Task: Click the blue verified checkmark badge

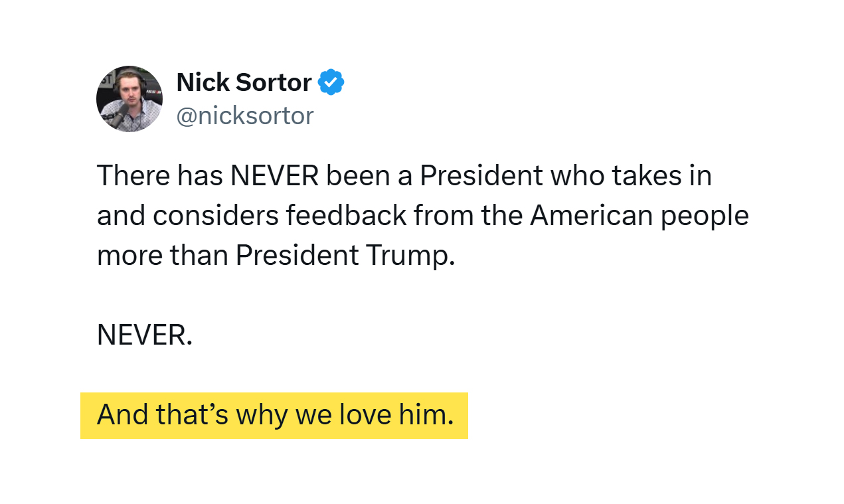Action: click(x=331, y=82)
